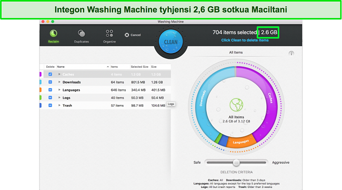342x190 pixels.
Task: Click the '1.26 GB' size cell
Action: (157, 82)
